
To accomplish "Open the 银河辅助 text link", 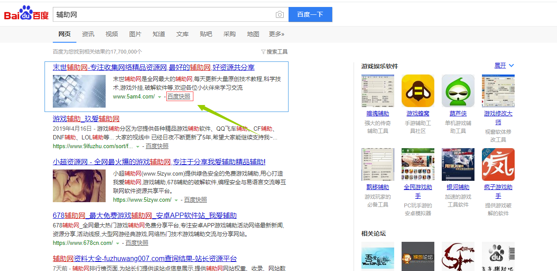I will pyautogui.click(x=458, y=187).
